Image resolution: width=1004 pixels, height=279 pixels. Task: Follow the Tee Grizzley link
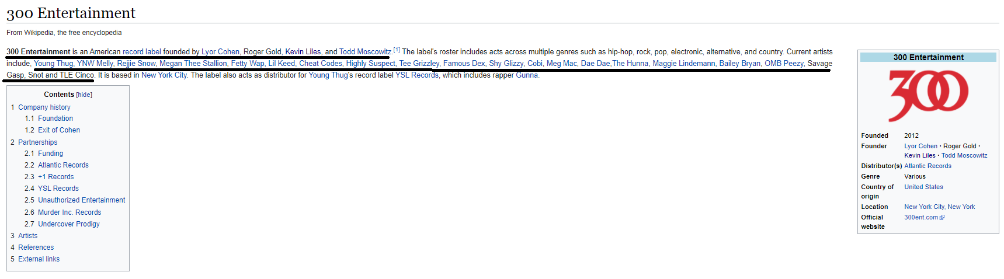419,64
